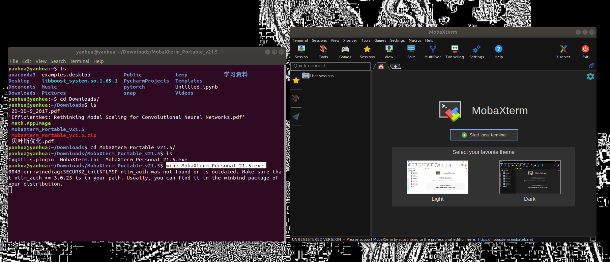
Task: Open the Macros menu in MobaXterm
Action: point(415,40)
